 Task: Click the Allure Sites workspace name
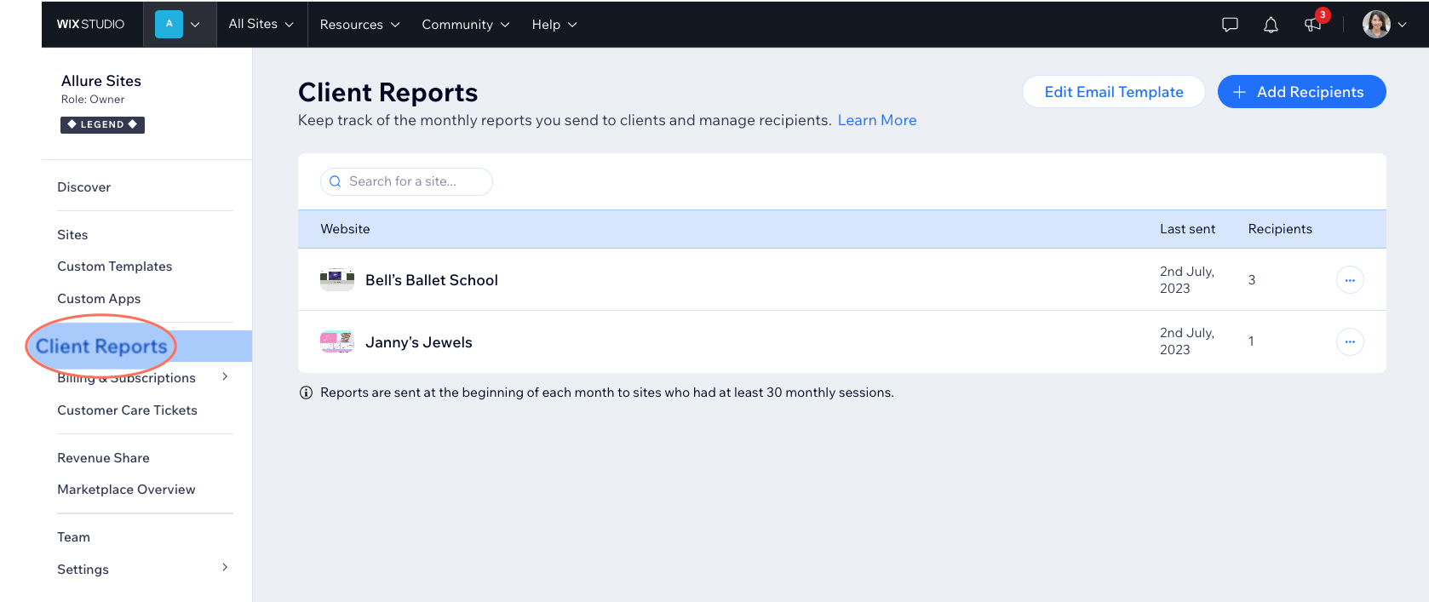click(101, 81)
